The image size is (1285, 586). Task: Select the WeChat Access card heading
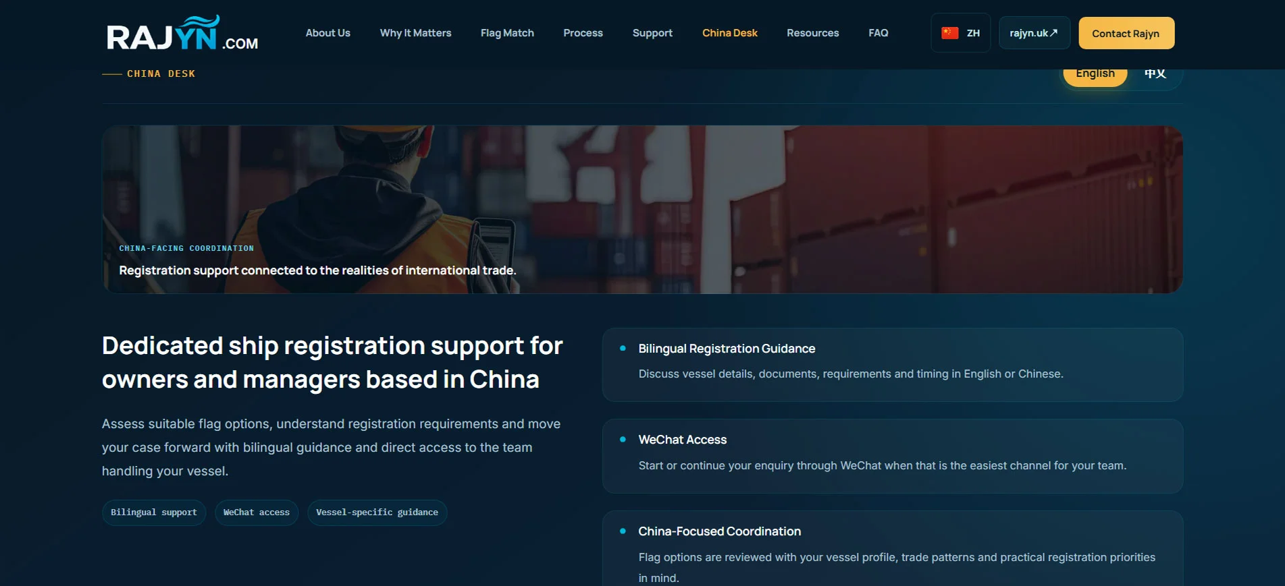click(x=683, y=440)
